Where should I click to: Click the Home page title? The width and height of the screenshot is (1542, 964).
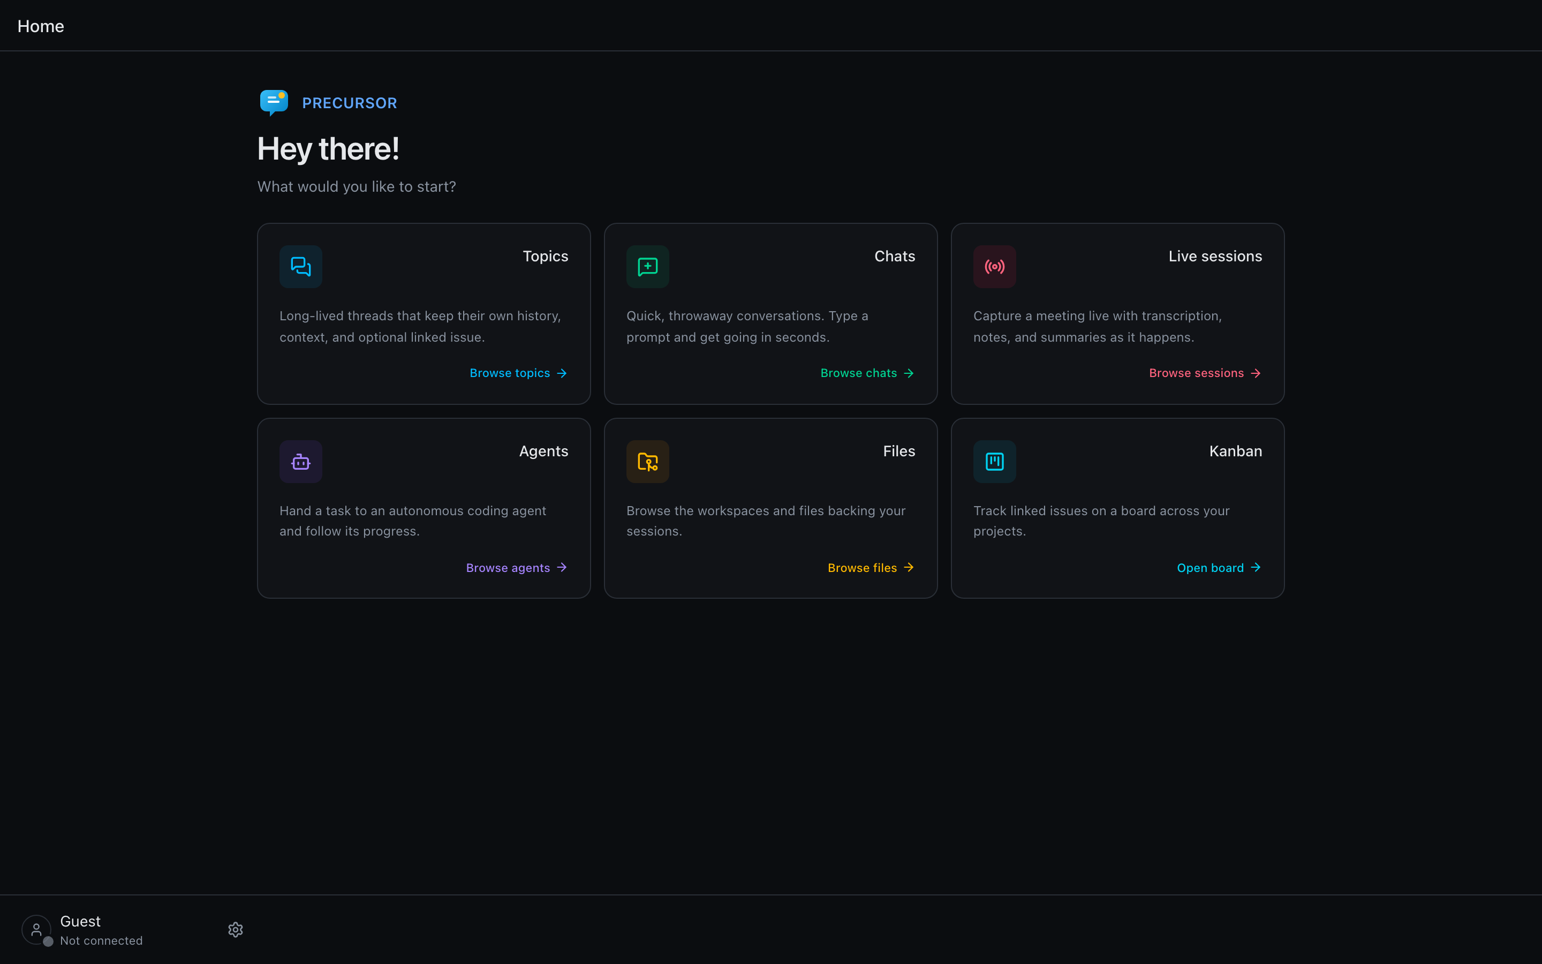coord(41,26)
